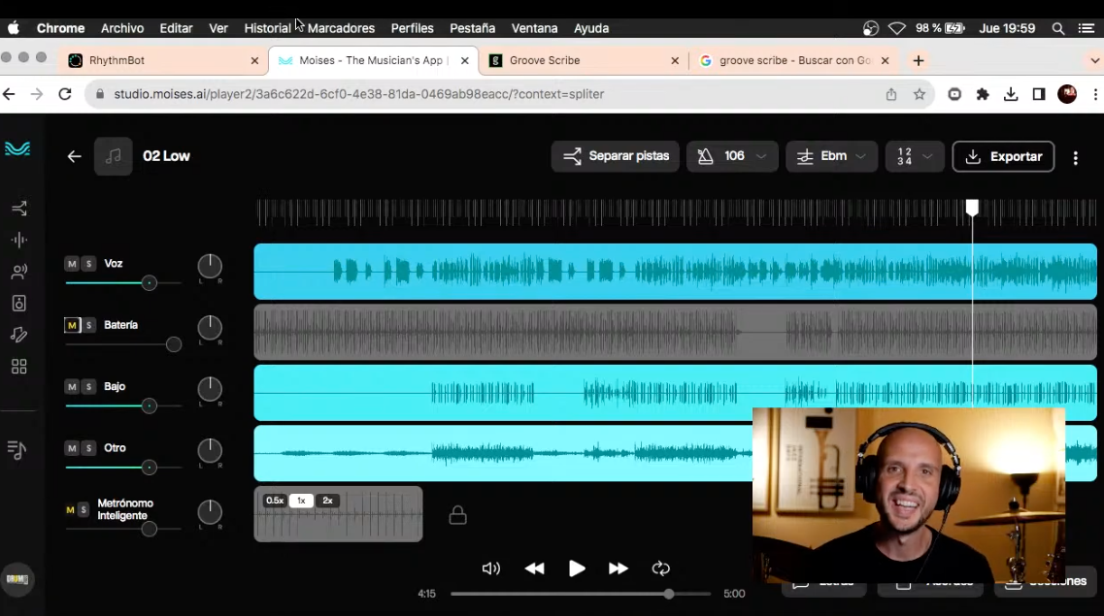Image resolution: width=1104 pixels, height=616 pixels.
Task: Click the Voz pan knob
Action: pyautogui.click(x=210, y=267)
